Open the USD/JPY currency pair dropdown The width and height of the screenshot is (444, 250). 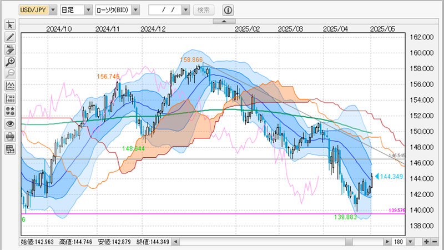(x=53, y=10)
